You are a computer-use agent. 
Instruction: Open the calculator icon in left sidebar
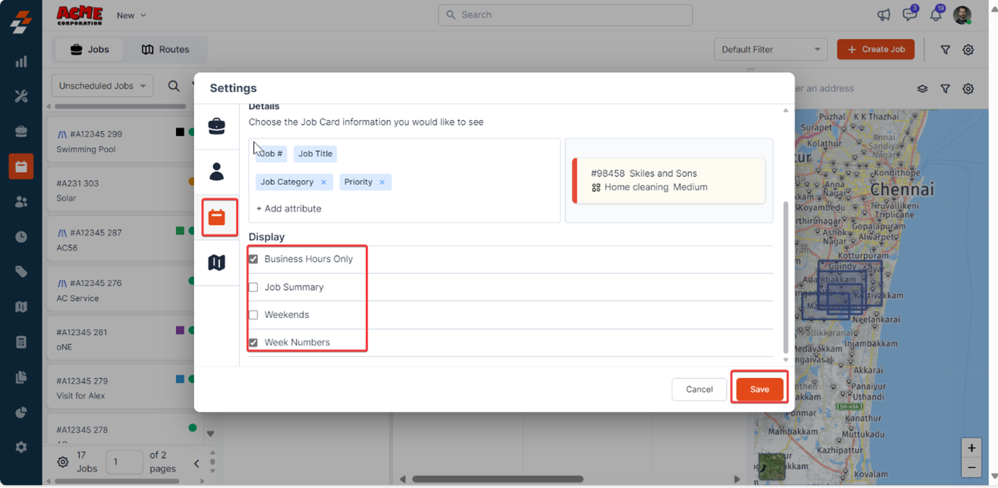click(x=21, y=342)
